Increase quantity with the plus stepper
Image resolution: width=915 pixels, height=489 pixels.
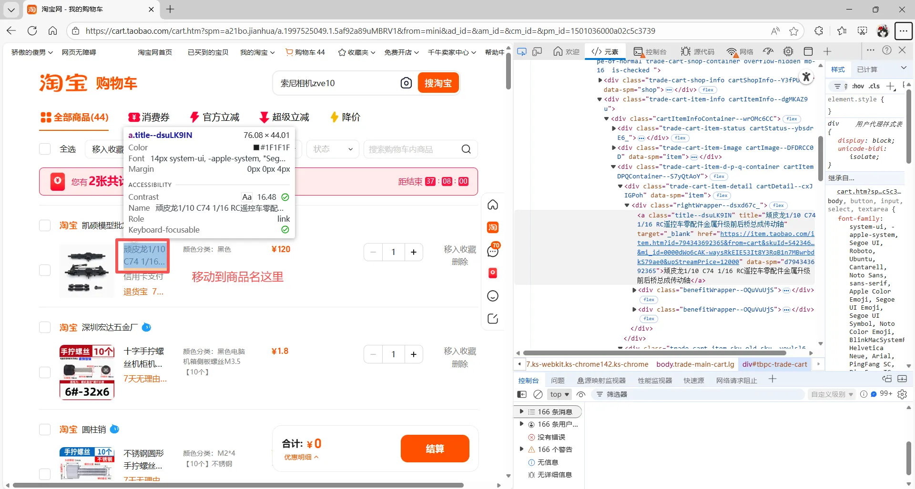point(414,252)
